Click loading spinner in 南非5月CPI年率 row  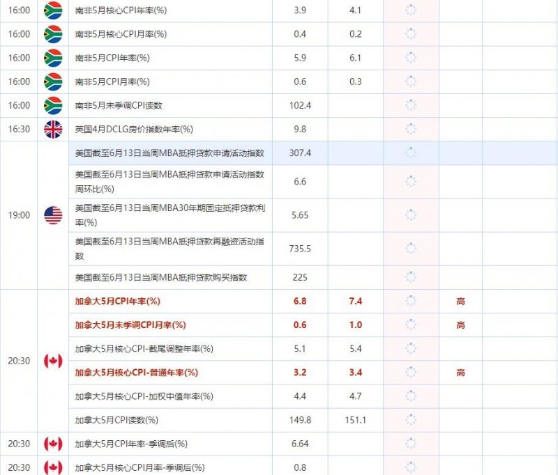[411, 58]
